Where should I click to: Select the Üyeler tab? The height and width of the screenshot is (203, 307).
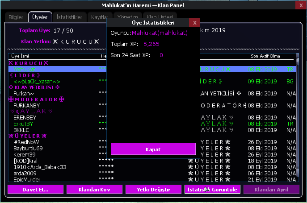pyautogui.click(x=40, y=17)
